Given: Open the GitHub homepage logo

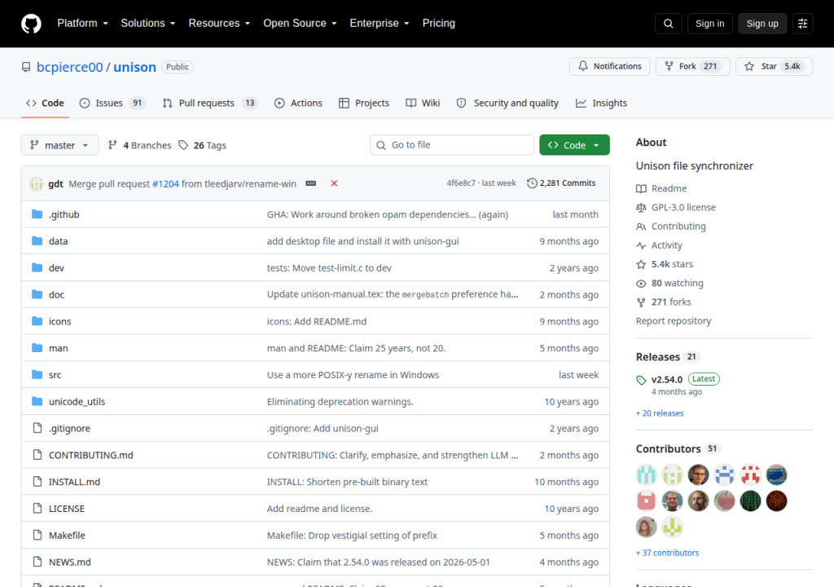Looking at the screenshot, I should [x=31, y=24].
